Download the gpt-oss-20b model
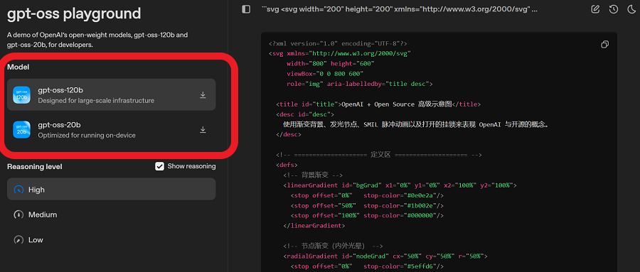This screenshot has height=272, width=640. coord(203,130)
